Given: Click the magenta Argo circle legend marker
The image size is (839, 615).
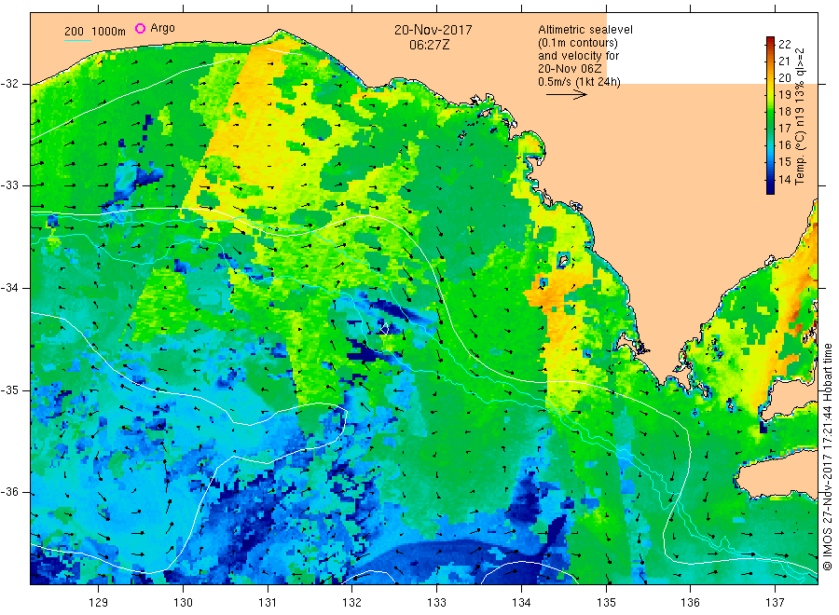Looking at the screenshot, I should tap(140, 28).
